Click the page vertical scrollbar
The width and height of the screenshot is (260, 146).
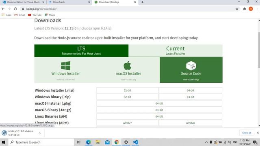click(259, 49)
